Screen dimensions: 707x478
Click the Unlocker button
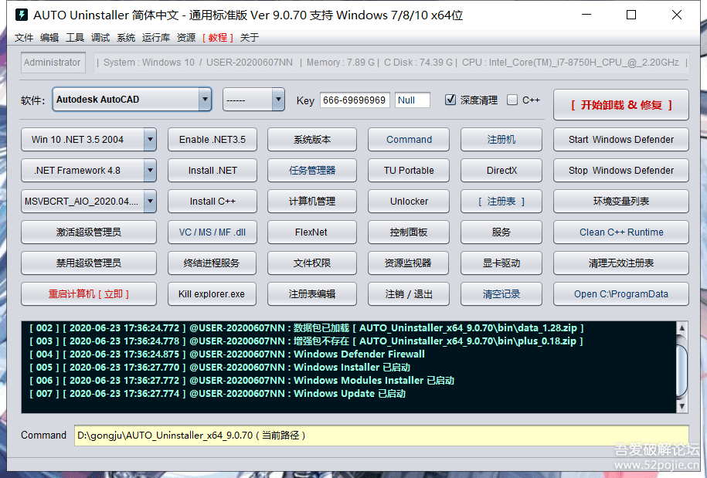pos(409,202)
